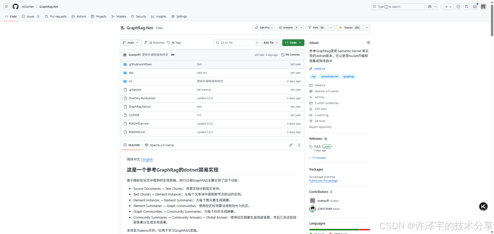Click the Fork button
494x234 pixels.
[x=316, y=28]
